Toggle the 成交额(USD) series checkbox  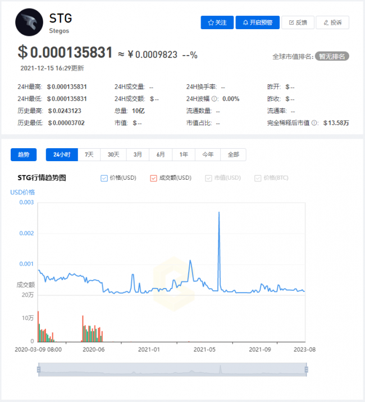(153, 178)
